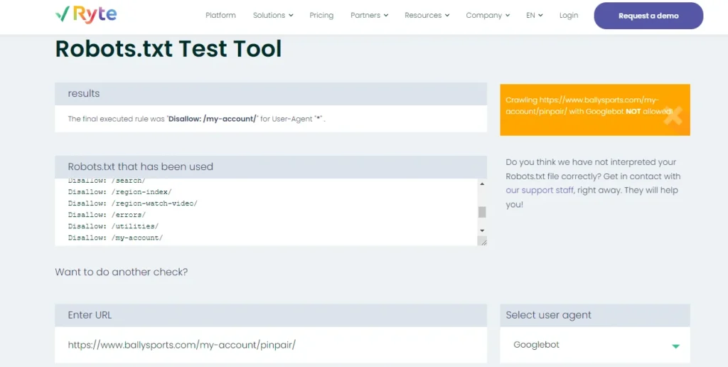Screen dimensions: 728x367
Task: Open the Platform menu item
Action: [220, 16]
